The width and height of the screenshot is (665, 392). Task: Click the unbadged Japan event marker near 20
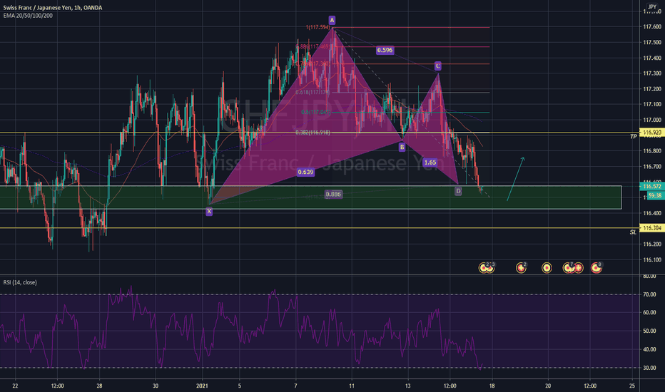547,268
